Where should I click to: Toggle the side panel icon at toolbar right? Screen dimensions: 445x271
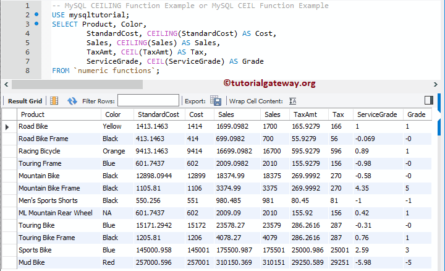click(x=429, y=100)
